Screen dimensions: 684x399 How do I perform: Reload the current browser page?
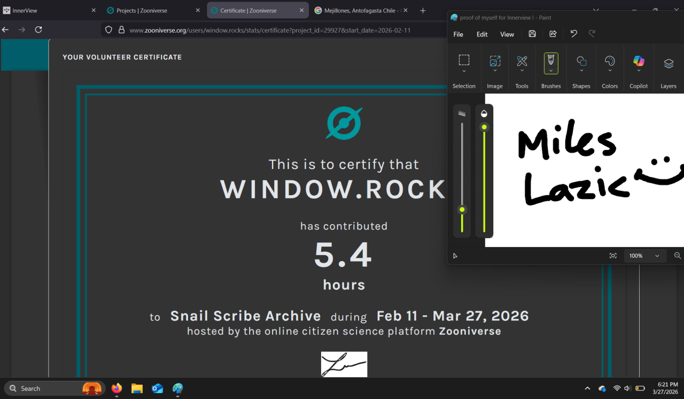tap(38, 30)
